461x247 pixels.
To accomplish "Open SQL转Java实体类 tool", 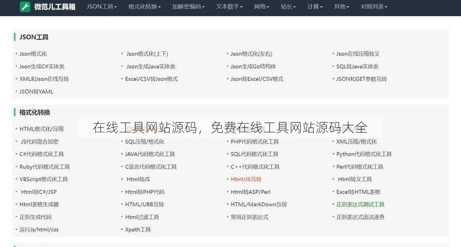I will (x=357, y=67).
